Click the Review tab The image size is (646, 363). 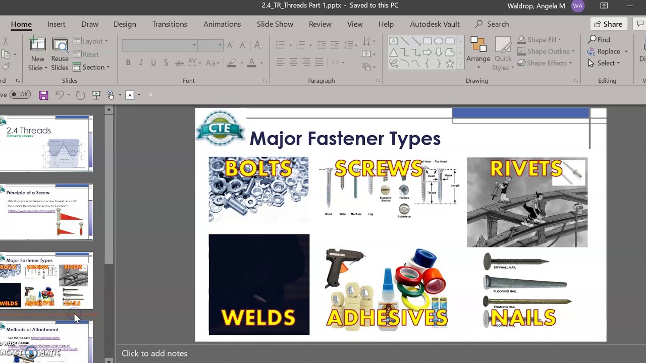coord(320,24)
